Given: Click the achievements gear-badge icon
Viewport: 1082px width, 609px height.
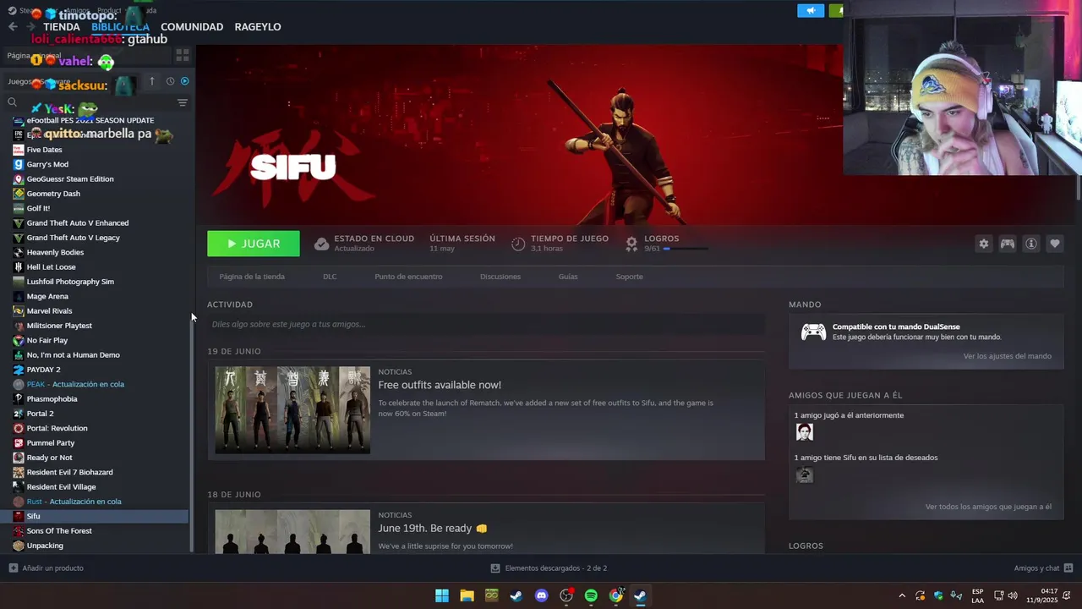Looking at the screenshot, I should [631, 244].
